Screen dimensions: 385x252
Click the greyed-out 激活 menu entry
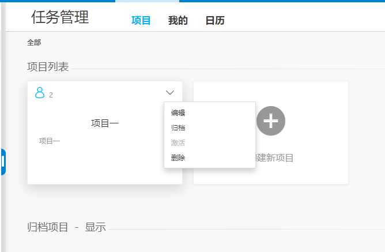178,142
